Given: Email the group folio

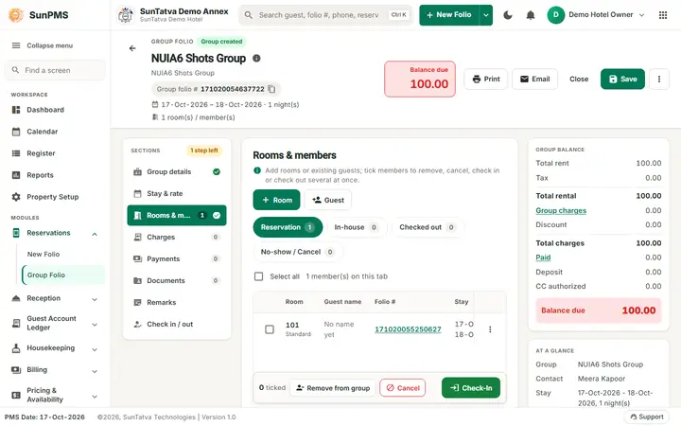Looking at the screenshot, I should pos(534,80).
